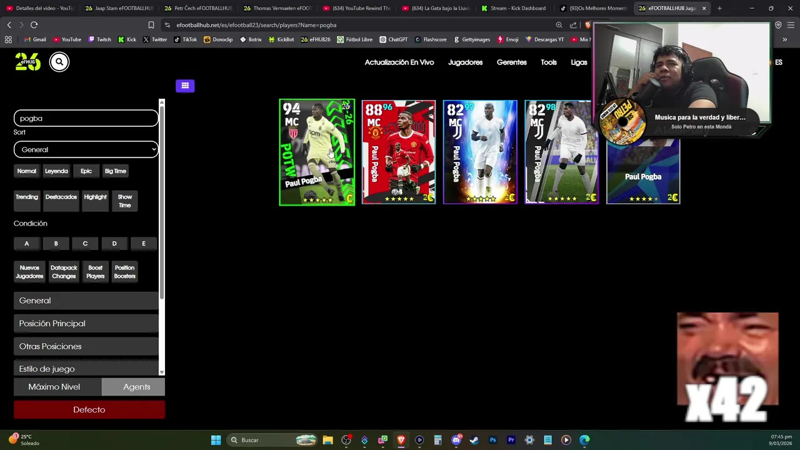Screen dimensions: 800x450
Task: Open the Gettyimages bookmark
Action: [x=472, y=39]
